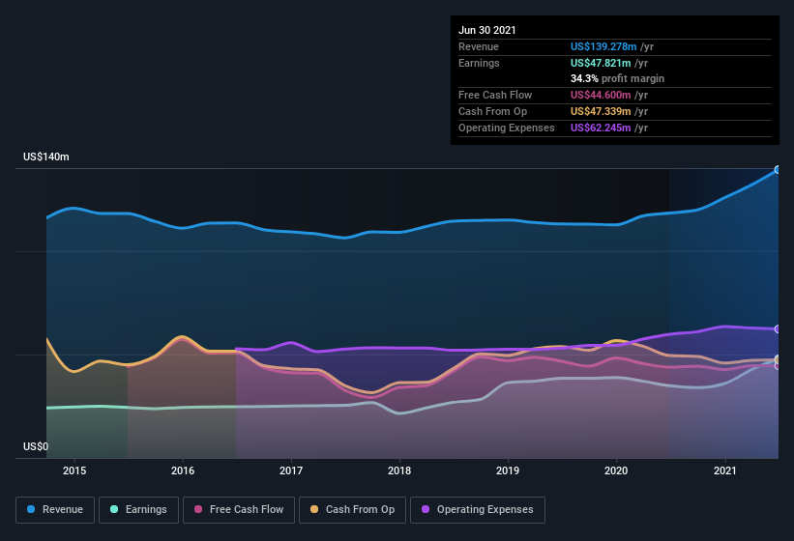The image size is (794, 541).
Task: Click the 2020 x-axis label
Action: pos(616,470)
